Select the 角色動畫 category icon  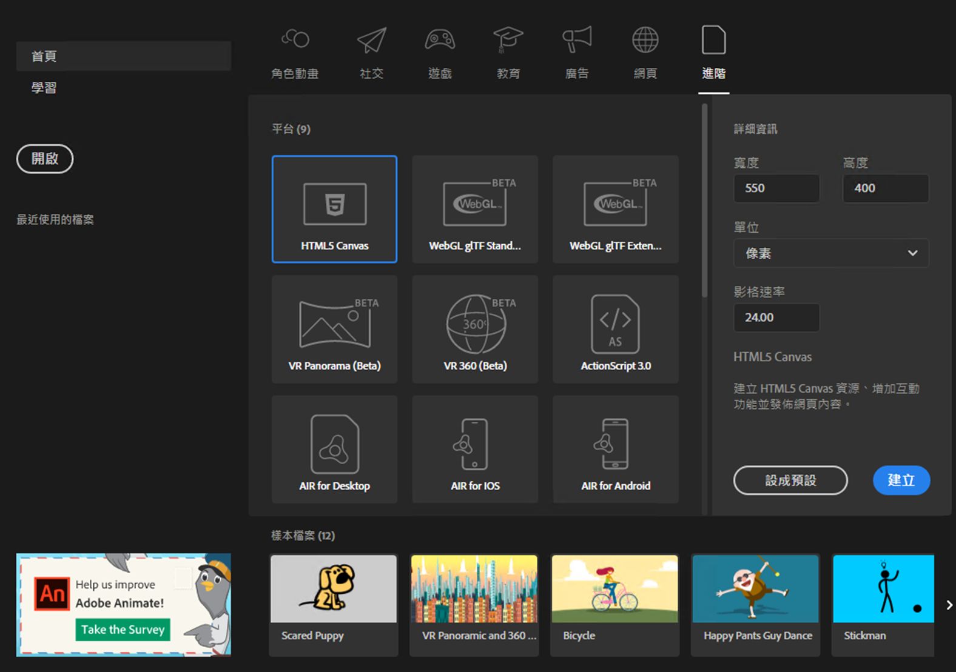click(295, 40)
